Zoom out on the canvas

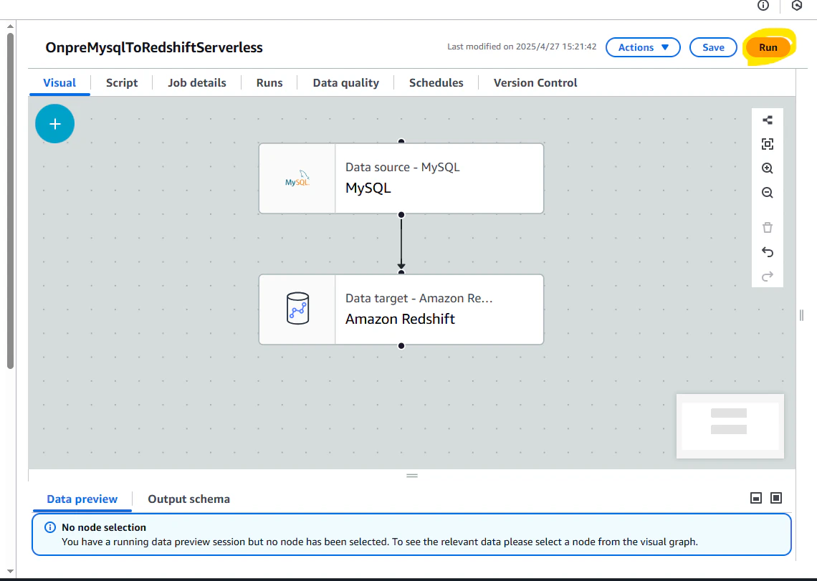pyautogui.click(x=768, y=193)
